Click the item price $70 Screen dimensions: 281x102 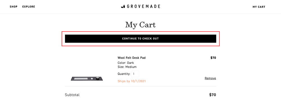(x=213, y=58)
